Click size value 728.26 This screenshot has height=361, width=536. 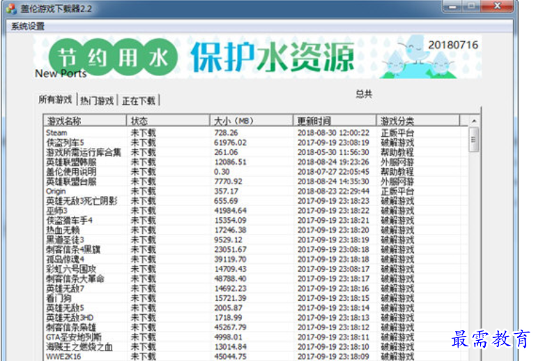(x=226, y=133)
